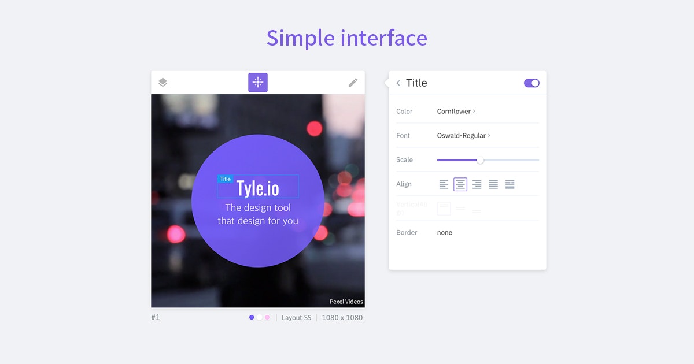Select the Tyle.io title text box

tap(257, 186)
